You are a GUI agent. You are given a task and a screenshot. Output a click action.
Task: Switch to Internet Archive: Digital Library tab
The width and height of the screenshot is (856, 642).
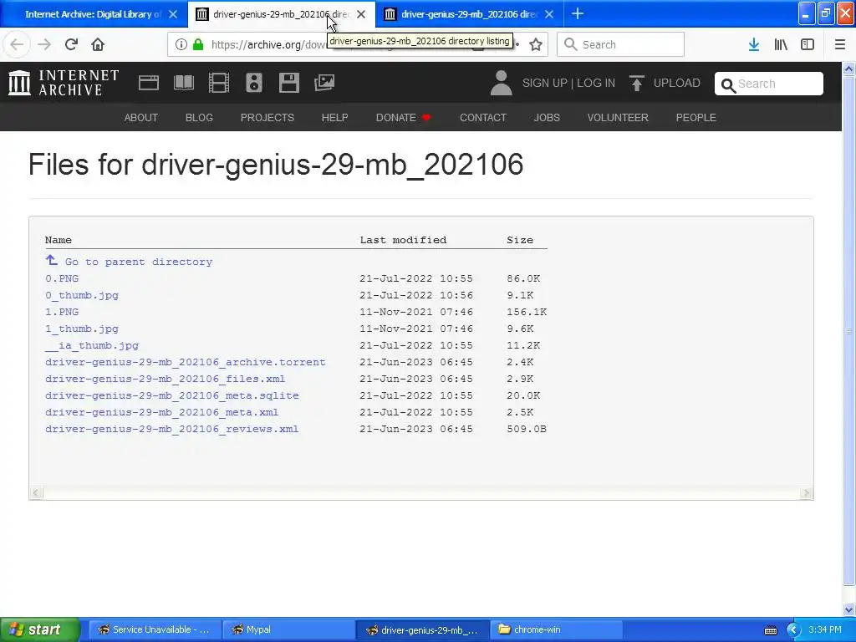[94, 14]
